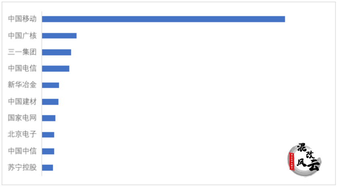The height and width of the screenshot is (188, 337).
Task: Click the 北京电子 bar
Action: pos(48,135)
